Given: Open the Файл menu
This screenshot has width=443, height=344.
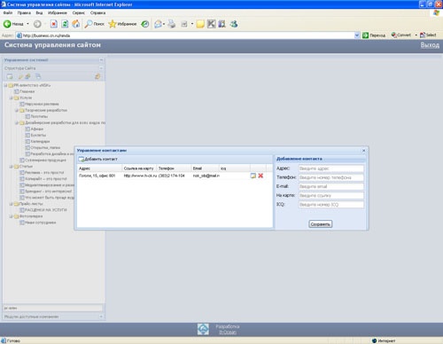Looking at the screenshot, I should [x=8, y=12].
